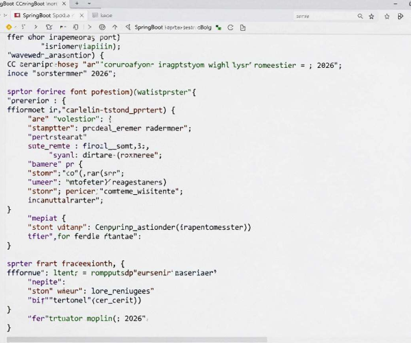Image resolution: width=411 pixels, height=343 pixels.
Task: Click the magnifier search icon
Action: pyautogui.click(x=360, y=16)
